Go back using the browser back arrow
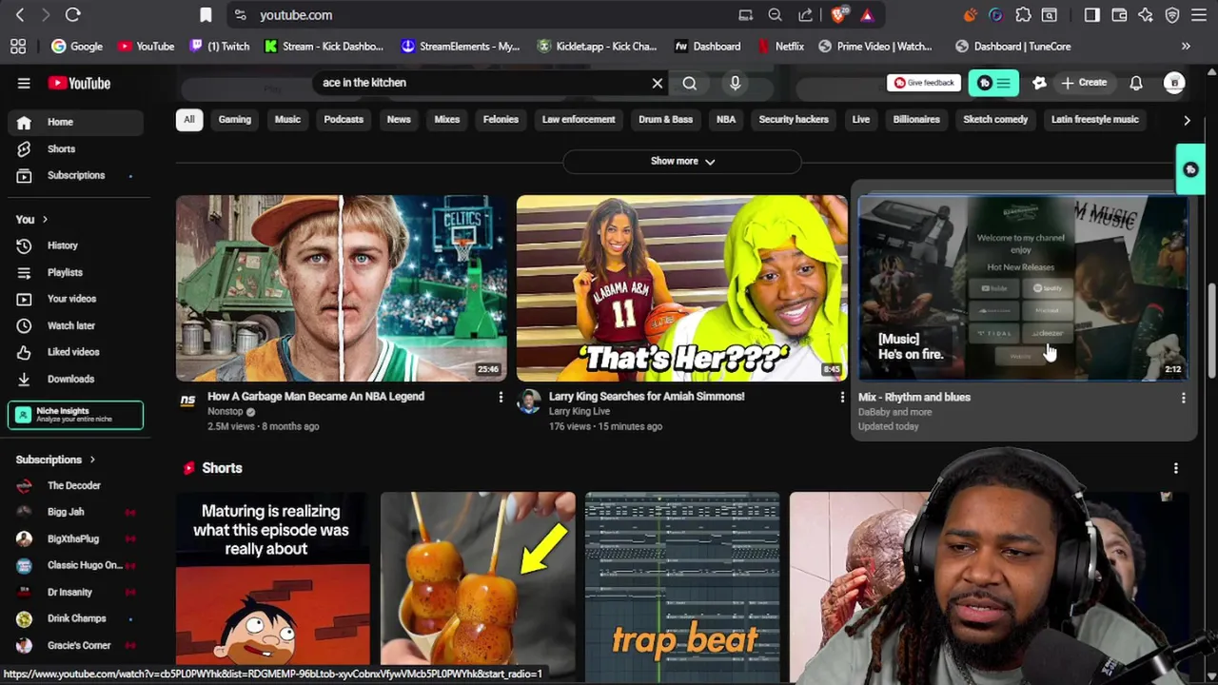This screenshot has width=1218, height=685. click(20, 15)
